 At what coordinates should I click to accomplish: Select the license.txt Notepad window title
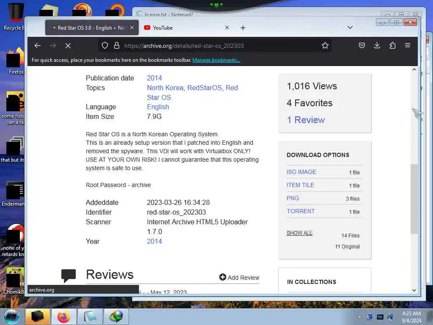click(169, 15)
